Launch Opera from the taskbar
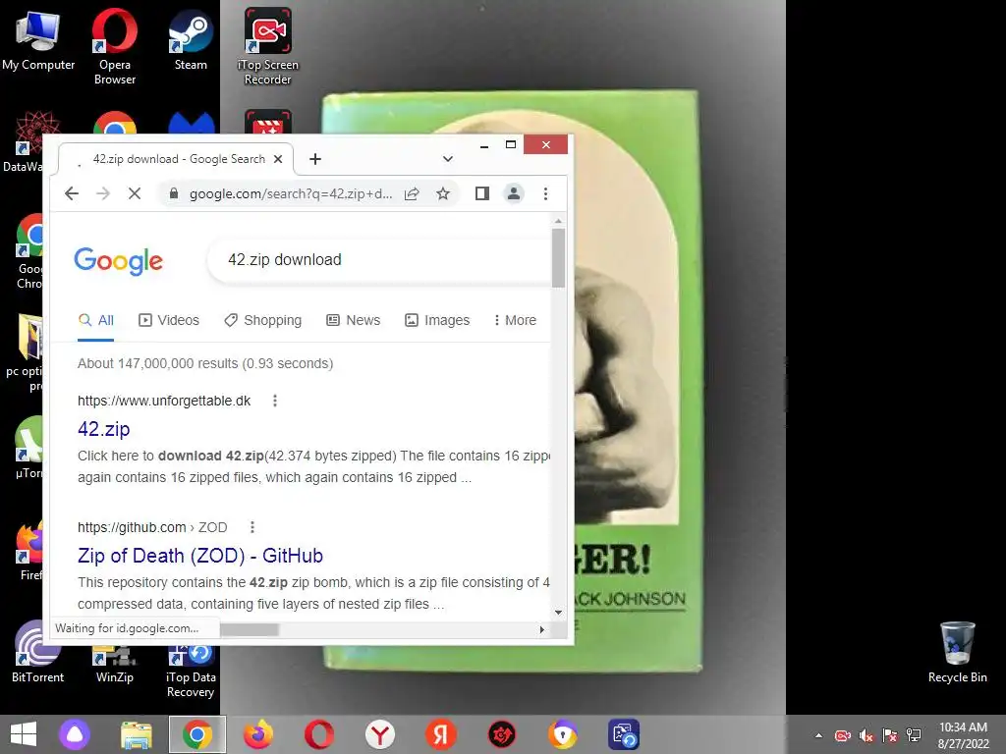 [319, 734]
